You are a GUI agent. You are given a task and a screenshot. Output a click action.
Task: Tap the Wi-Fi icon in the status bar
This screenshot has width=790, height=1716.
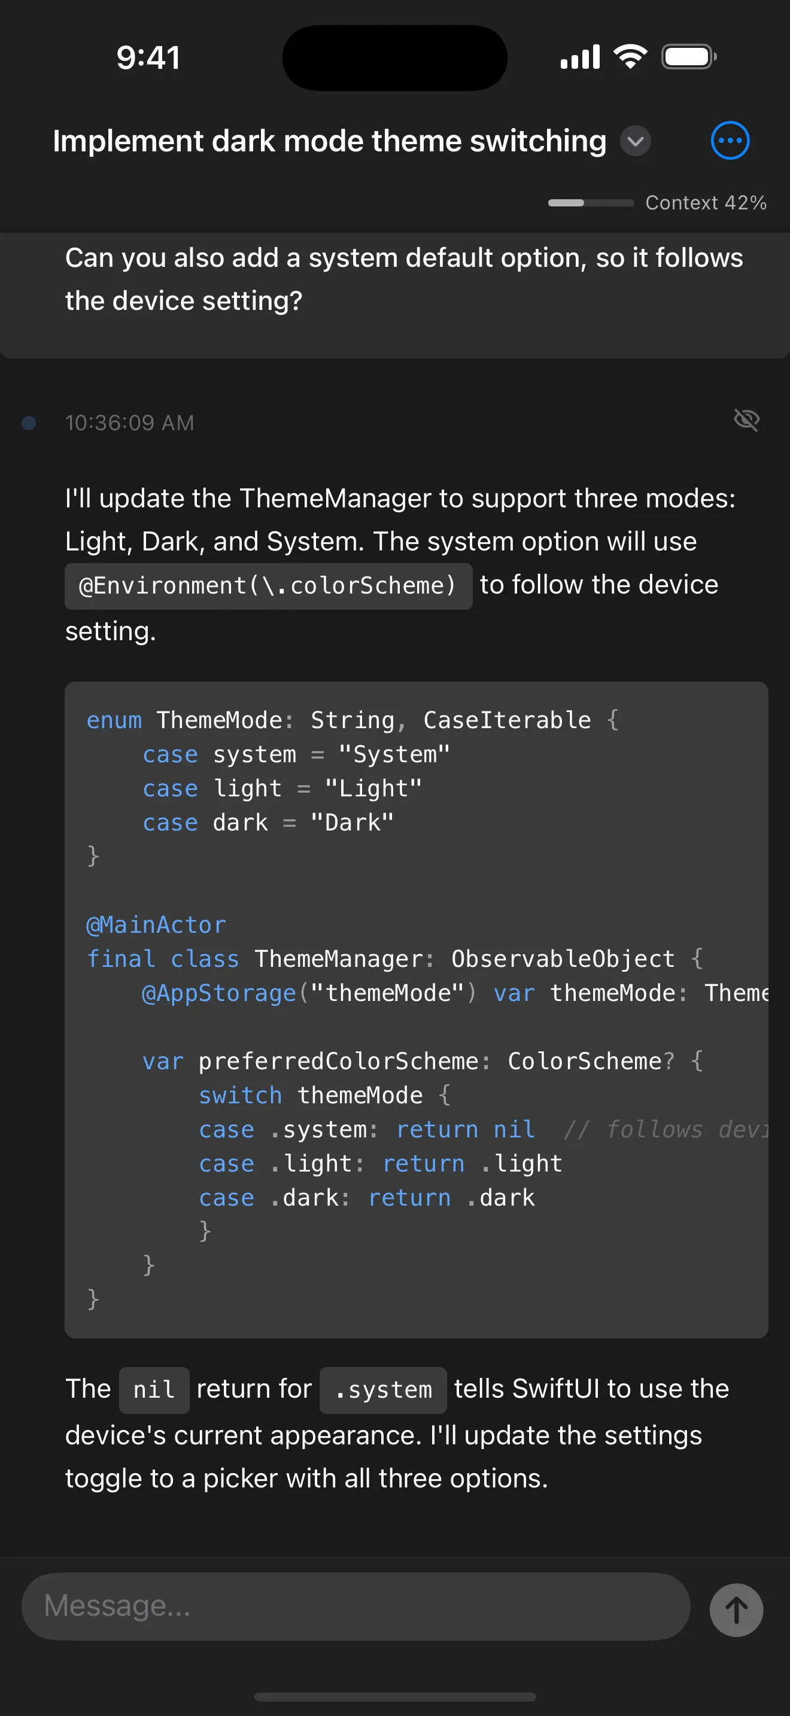[x=630, y=57]
